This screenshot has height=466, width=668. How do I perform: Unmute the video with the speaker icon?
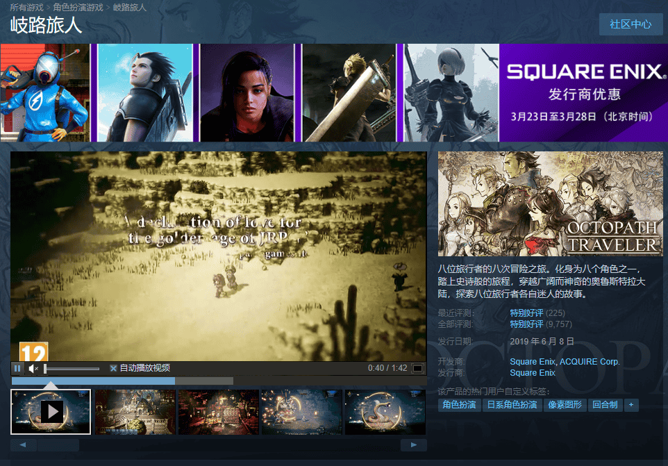click(x=33, y=369)
